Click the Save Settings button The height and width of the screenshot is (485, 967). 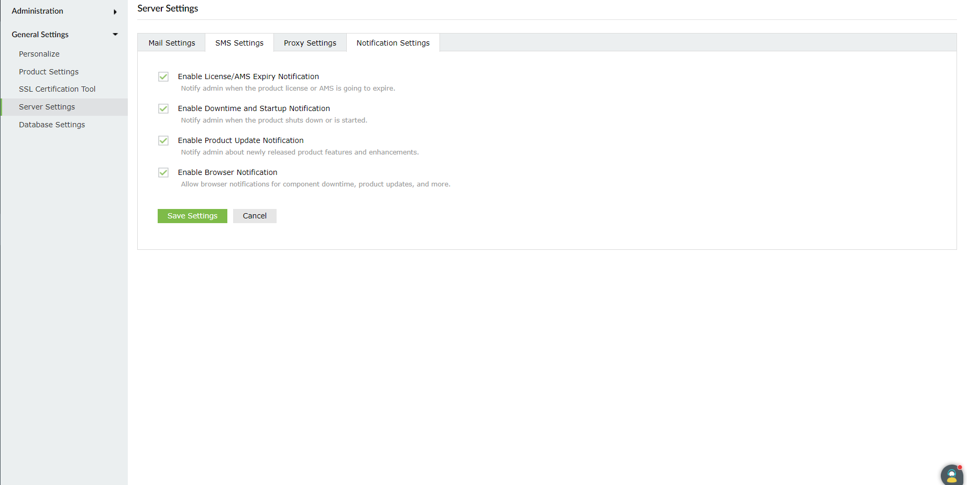coord(192,216)
